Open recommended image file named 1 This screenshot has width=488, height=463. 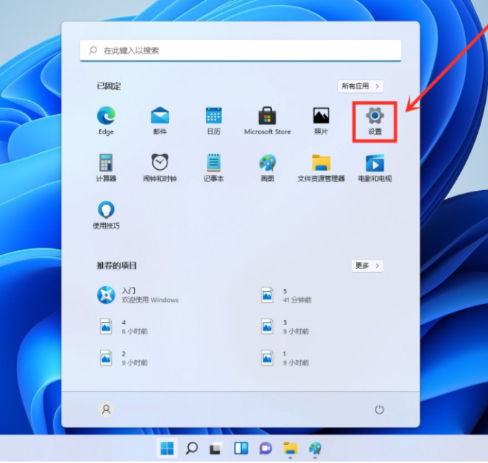click(284, 358)
